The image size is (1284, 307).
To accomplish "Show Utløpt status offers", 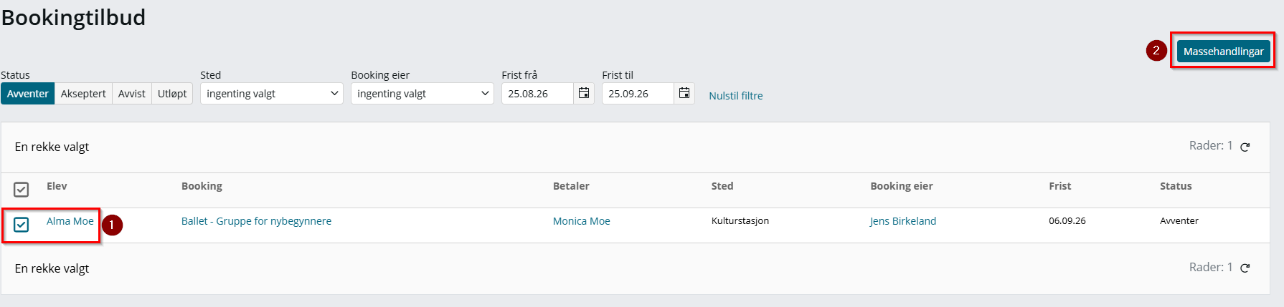I will 172,94.
